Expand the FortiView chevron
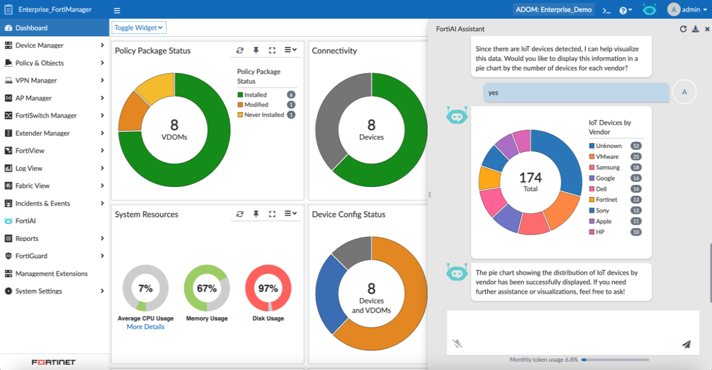 [x=102, y=151]
